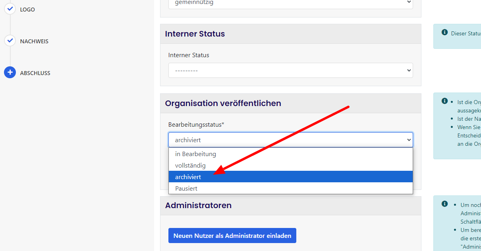Click the LOGO step checkmark icon
The image size is (481, 251).
(10, 8)
